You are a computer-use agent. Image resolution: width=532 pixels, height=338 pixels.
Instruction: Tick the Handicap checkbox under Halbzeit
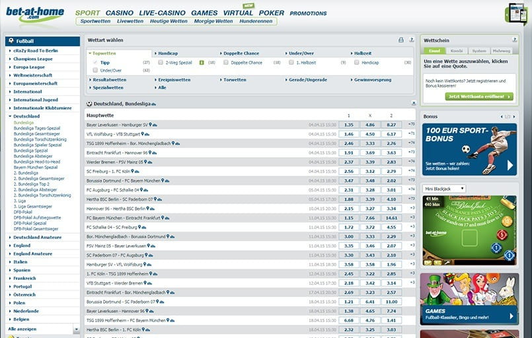[x=356, y=62]
